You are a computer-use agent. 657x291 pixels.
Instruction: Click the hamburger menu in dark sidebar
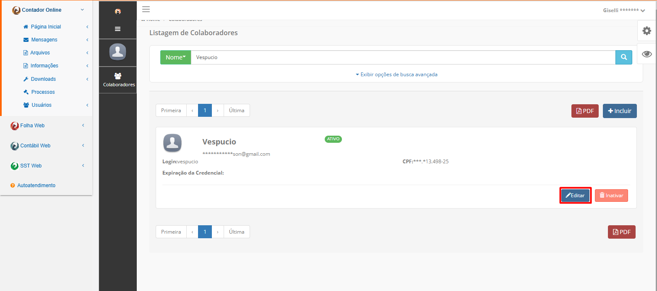(118, 29)
